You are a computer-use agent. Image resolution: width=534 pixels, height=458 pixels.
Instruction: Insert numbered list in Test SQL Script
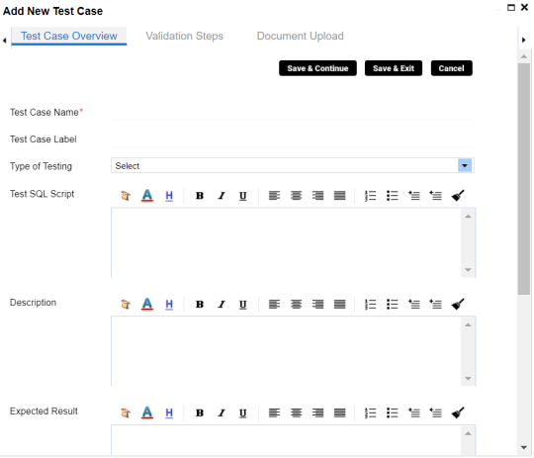371,196
